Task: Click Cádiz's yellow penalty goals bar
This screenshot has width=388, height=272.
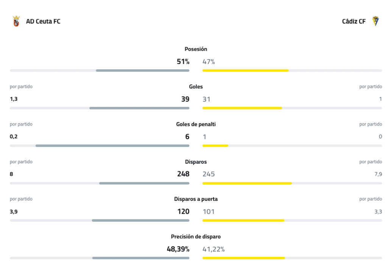Action: coord(215,145)
